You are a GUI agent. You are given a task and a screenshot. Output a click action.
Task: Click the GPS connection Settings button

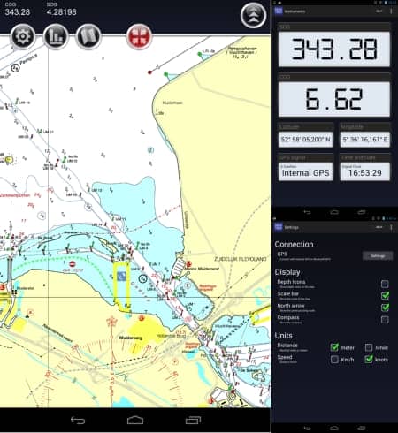(378, 256)
